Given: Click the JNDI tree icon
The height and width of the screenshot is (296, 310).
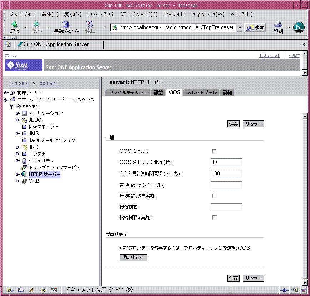Looking at the screenshot, I should 24,147.
